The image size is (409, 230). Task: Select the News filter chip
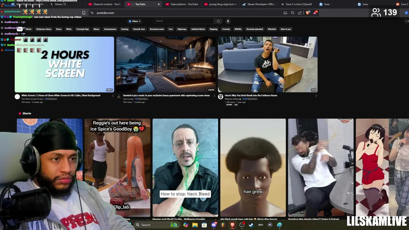(x=59, y=29)
